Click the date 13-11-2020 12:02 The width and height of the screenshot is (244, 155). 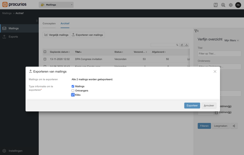pos(60,59)
